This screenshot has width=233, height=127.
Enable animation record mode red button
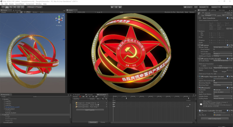point(80,97)
